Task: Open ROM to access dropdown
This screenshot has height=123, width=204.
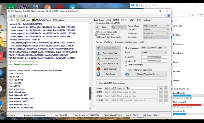Action: pos(154,48)
